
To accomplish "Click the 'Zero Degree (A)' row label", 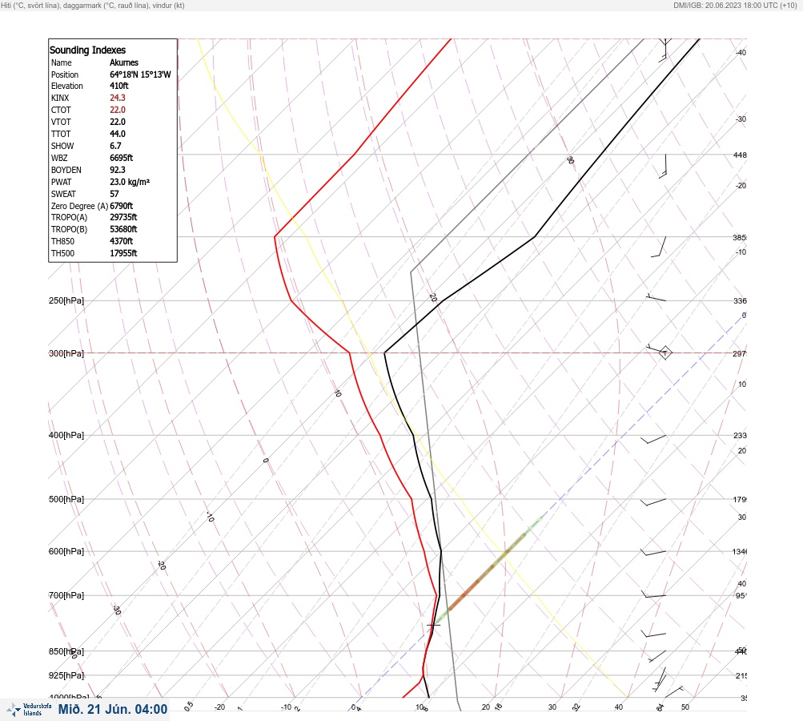I will tap(79, 206).
